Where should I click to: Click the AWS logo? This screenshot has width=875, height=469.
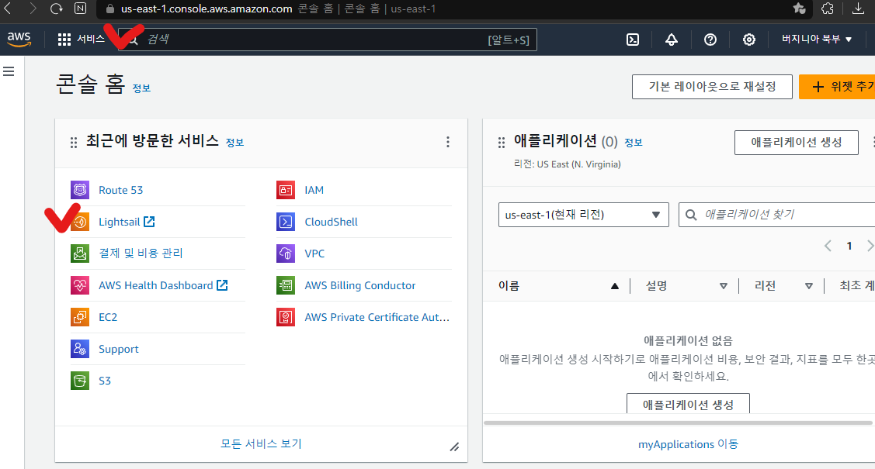[x=19, y=39]
